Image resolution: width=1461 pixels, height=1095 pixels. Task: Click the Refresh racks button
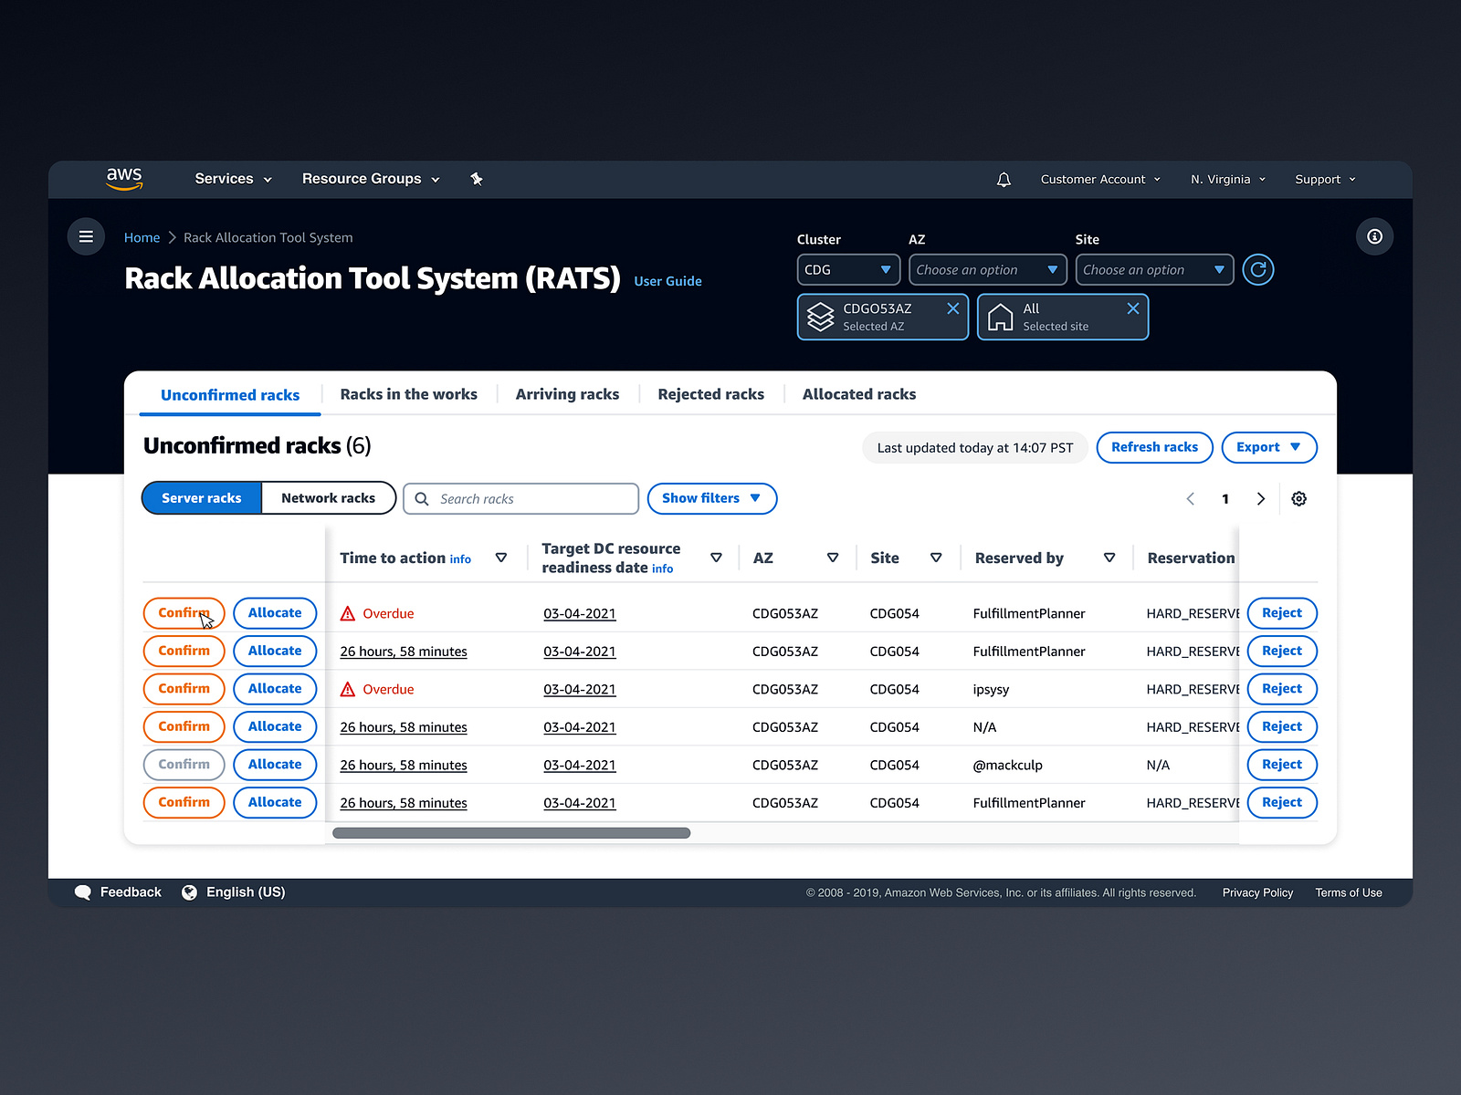click(1154, 447)
